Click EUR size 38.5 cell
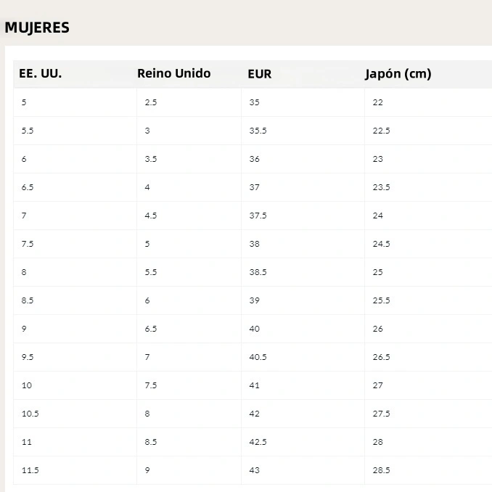This screenshot has width=492, height=492. tap(258, 272)
